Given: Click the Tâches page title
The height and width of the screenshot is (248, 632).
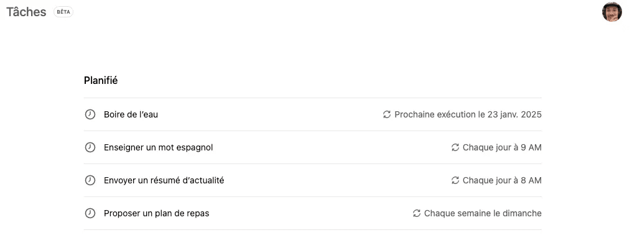Looking at the screenshot, I should click(x=26, y=12).
